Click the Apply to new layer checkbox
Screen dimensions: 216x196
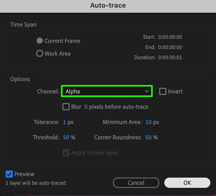[x=66, y=153]
